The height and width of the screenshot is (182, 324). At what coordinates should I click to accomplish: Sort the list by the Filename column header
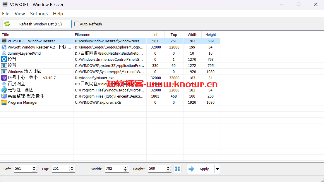point(110,34)
